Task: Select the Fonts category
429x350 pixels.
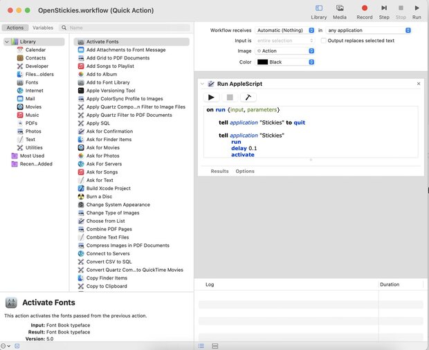Action: tap(32, 82)
